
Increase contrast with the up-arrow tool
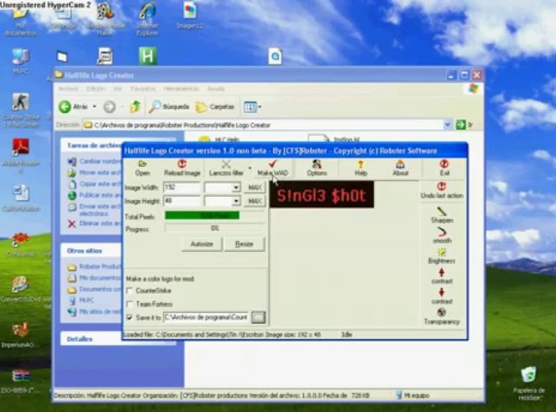[x=441, y=276]
